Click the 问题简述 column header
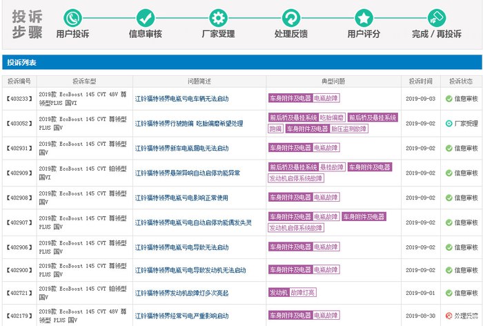This screenshot has width=483, height=326. (199, 81)
